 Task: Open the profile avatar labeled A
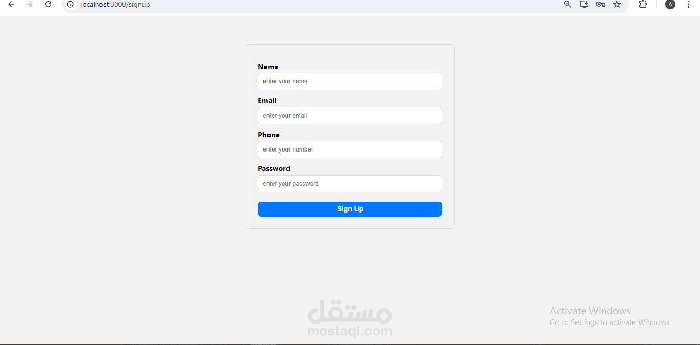pyautogui.click(x=670, y=4)
